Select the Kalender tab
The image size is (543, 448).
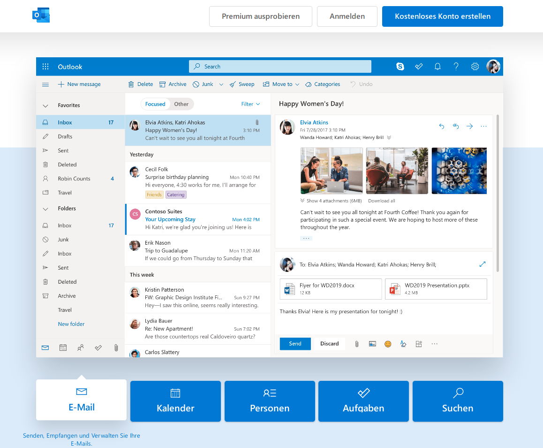[175, 401]
